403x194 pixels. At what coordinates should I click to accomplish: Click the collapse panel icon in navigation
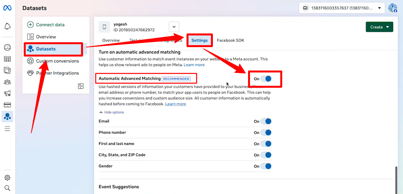point(81,86)
